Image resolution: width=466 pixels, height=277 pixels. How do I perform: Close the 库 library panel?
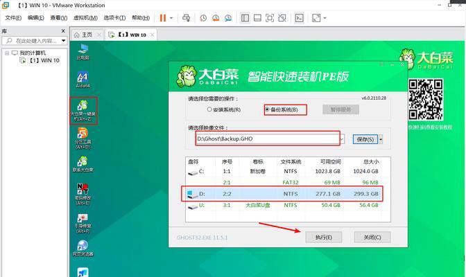[x=63, y=31]
